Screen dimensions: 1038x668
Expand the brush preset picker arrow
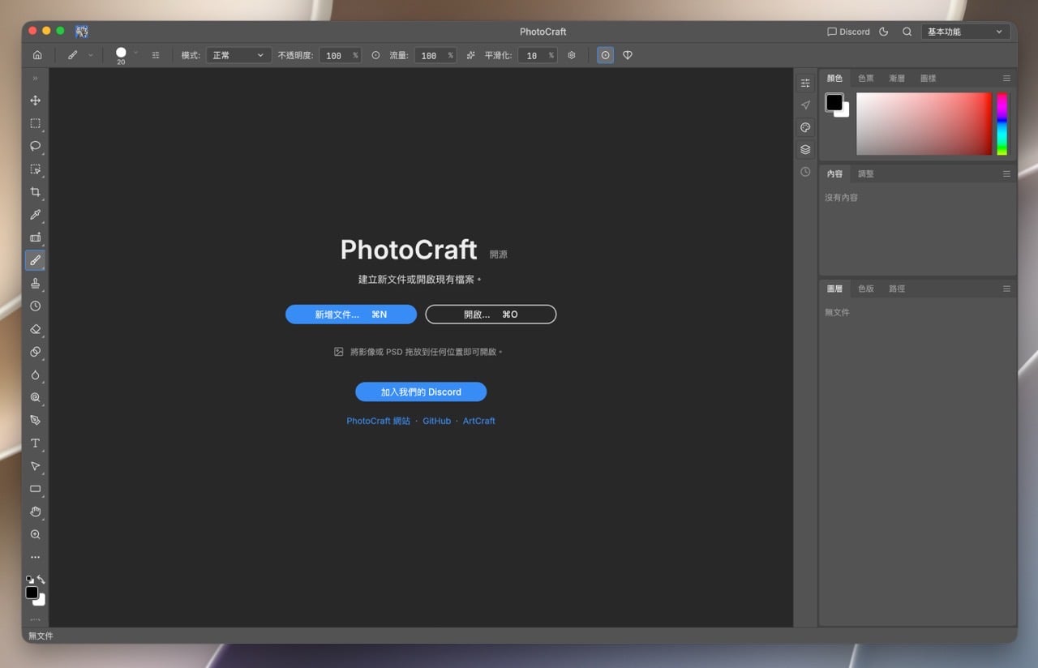pyautogui.click(x=135, y=53)
